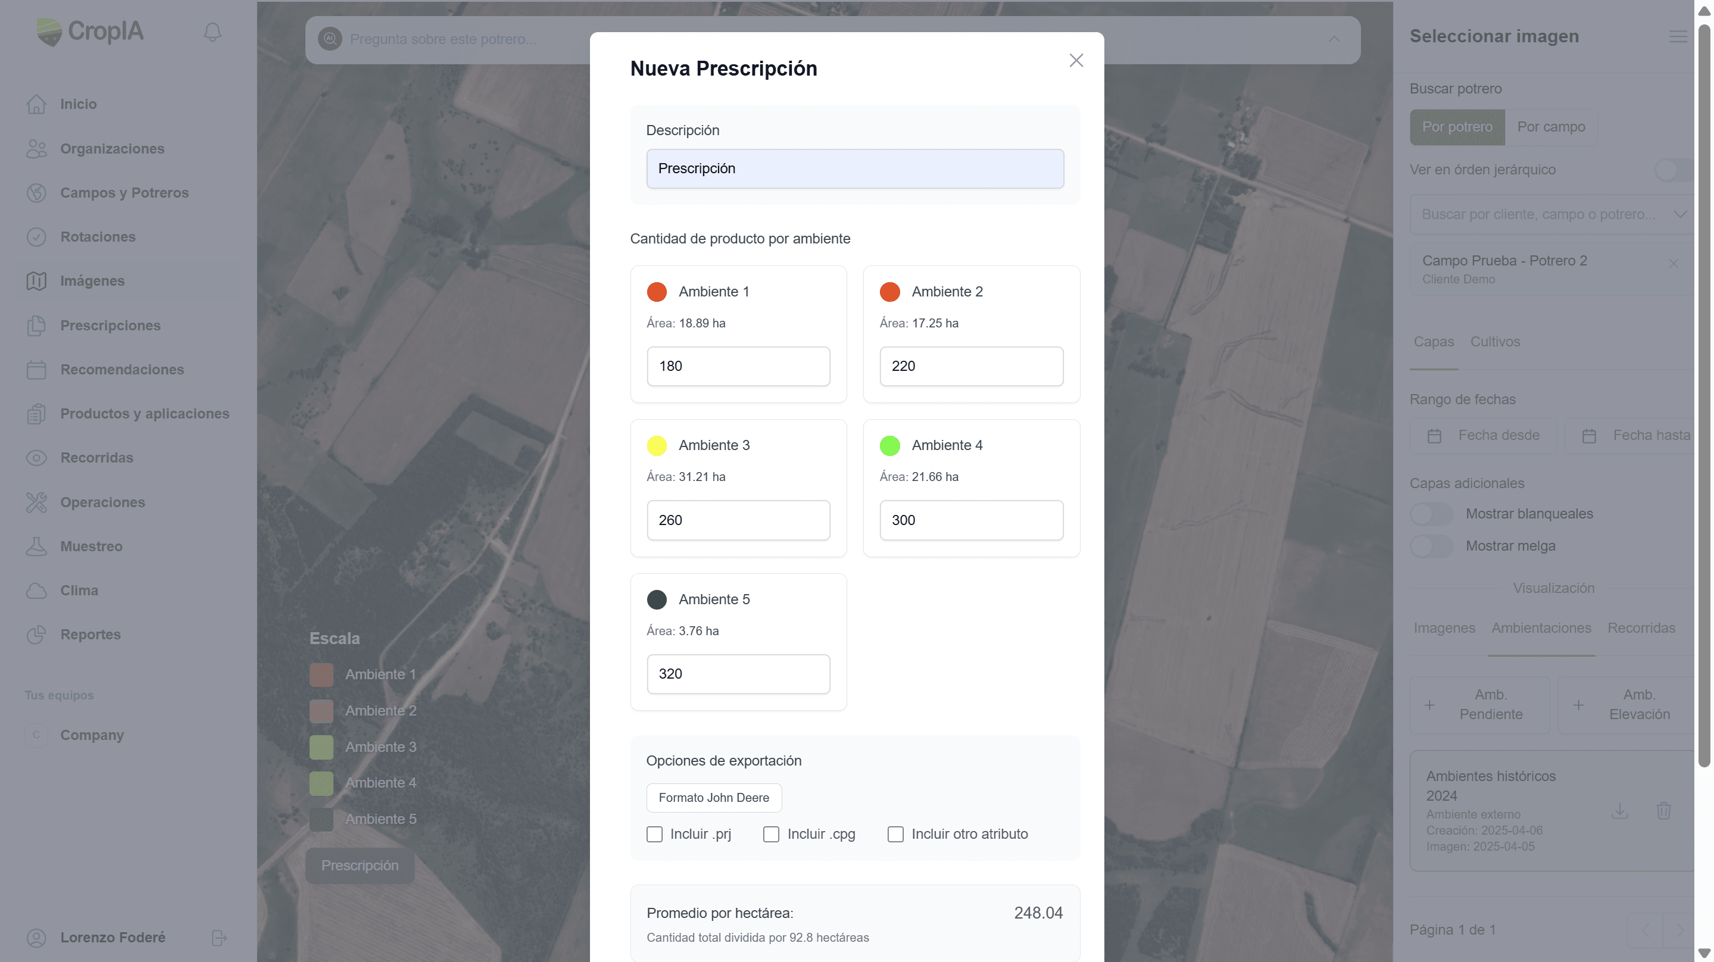The width and height of the screenshot is (1714, 962).
Task: Switch to the Cultivos tab
Action: (x=1494, y=341)
